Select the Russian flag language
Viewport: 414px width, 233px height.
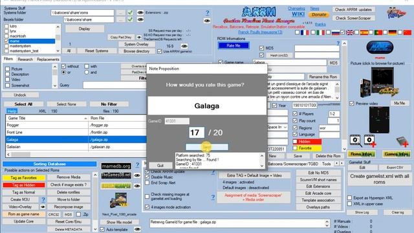[x=335, y=32]
